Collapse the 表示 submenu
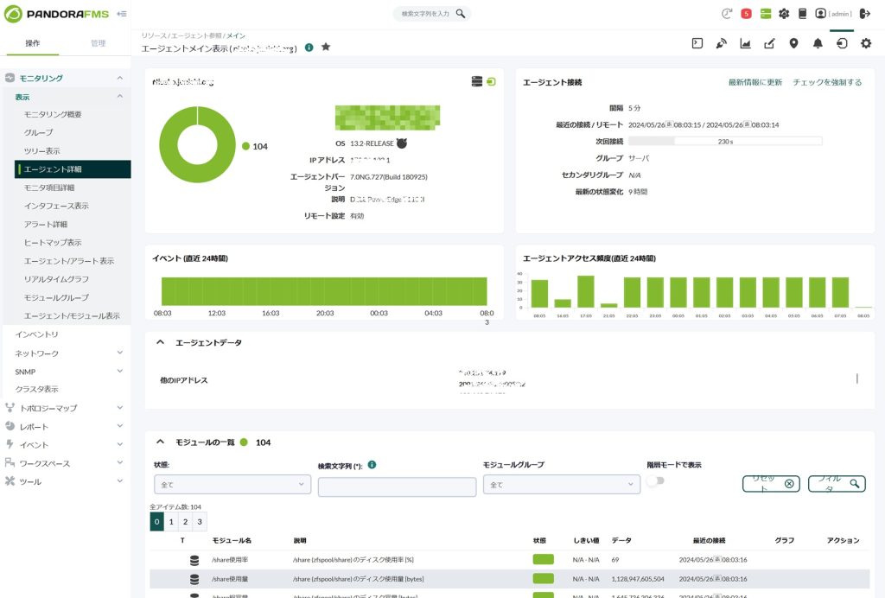 [x=119, y=97]
